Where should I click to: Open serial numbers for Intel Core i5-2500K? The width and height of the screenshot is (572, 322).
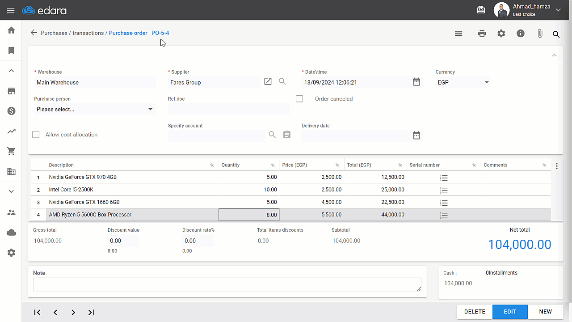coord(444,190)
